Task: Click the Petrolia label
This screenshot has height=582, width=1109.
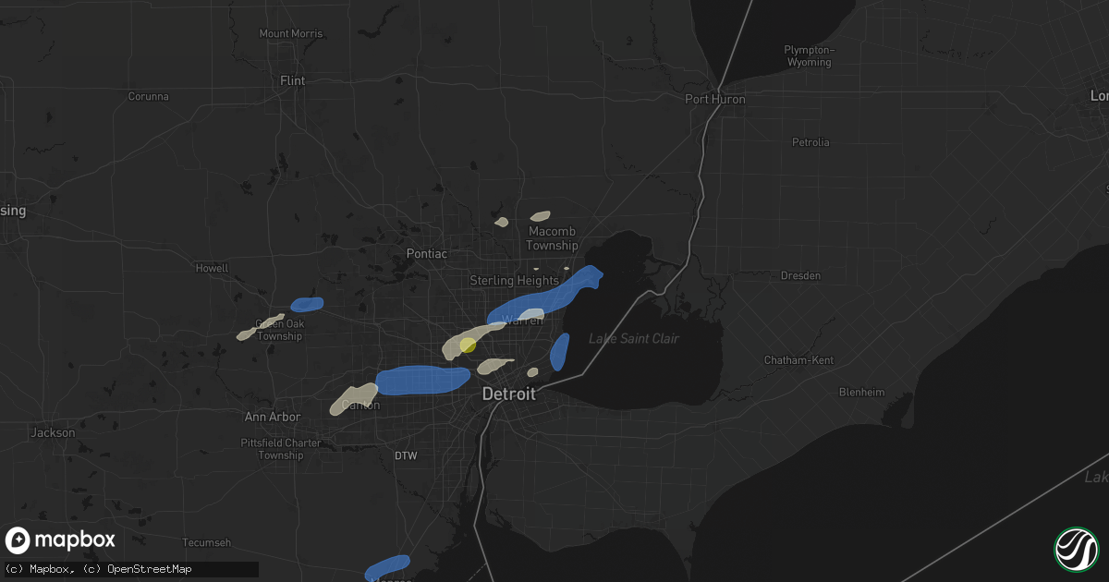Action: 810,143
